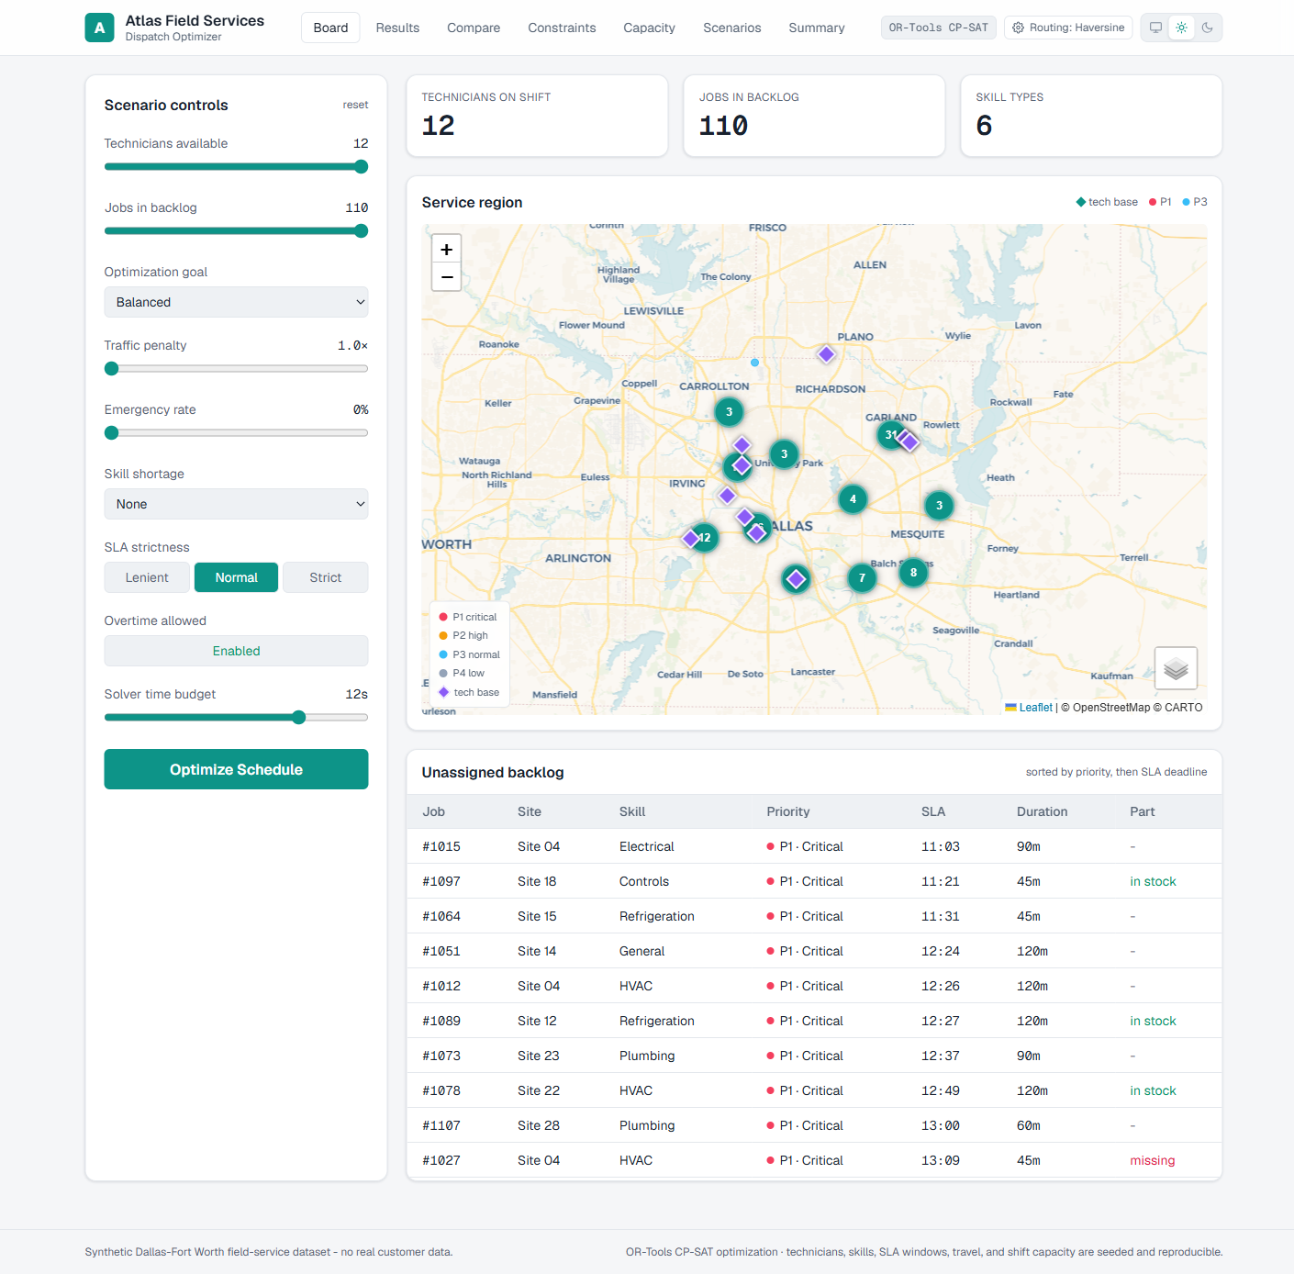Click the Jobs in backlog stat card
Viewport: 1294px width, 1274px height.
click(x=814, y=116)
